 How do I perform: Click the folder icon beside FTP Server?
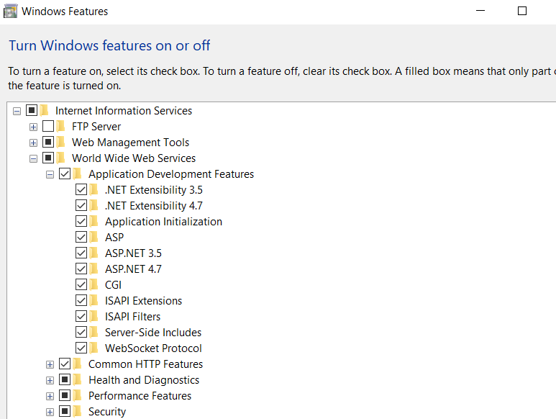point(60,127)
